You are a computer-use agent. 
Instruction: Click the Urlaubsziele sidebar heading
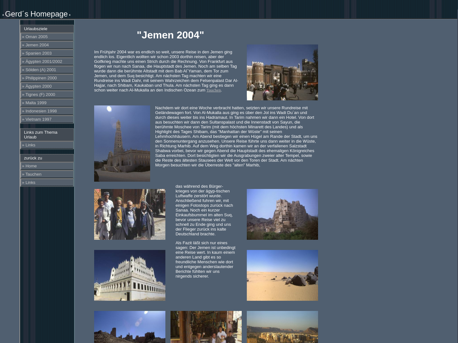pos(47,29)
